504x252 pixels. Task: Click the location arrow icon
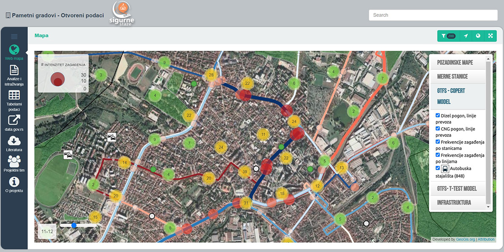click(x=466, y=36)
